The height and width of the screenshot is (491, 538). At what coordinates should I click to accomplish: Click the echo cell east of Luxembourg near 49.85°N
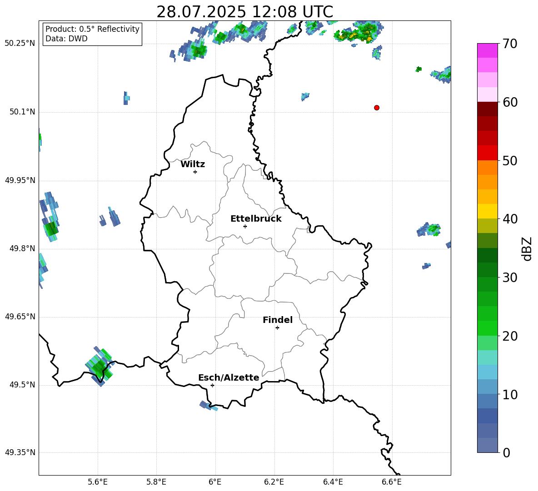click(428, 229)
